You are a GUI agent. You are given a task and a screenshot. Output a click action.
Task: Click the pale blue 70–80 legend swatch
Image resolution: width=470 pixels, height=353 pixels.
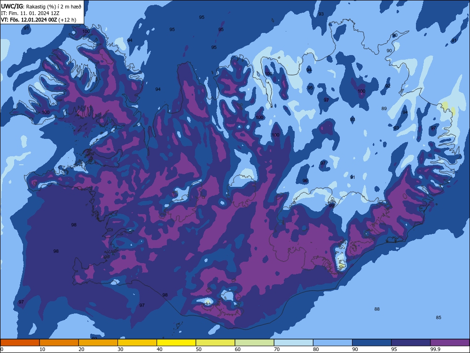click(x=294, y=343)
